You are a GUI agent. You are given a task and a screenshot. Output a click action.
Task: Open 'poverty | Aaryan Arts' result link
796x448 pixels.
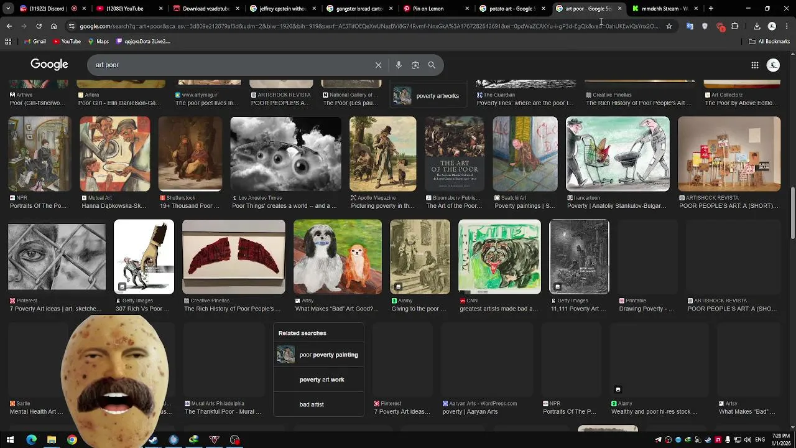coord(470,412)
